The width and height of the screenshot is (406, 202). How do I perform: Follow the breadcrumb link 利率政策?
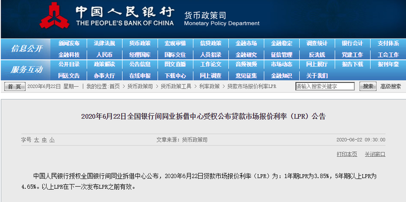click(x=209, y=86)
